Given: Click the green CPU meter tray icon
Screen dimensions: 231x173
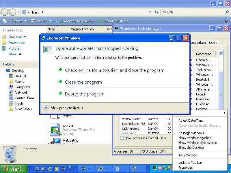Looking at the screenshot, I should (154, 168).
